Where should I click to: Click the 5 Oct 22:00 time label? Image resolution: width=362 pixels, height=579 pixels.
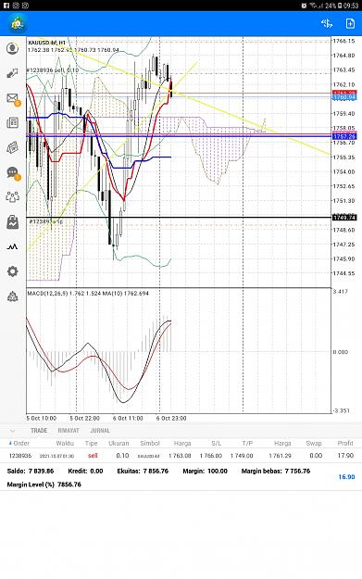[x=84, y=419]
